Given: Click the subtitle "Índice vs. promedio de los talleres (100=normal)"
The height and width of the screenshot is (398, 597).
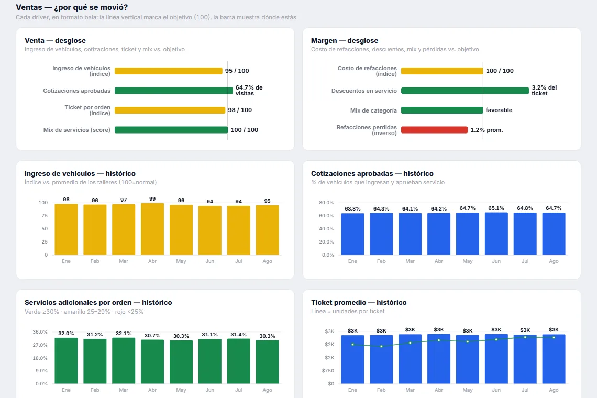Looking at the screenshot, I should [x=91, y=182].
